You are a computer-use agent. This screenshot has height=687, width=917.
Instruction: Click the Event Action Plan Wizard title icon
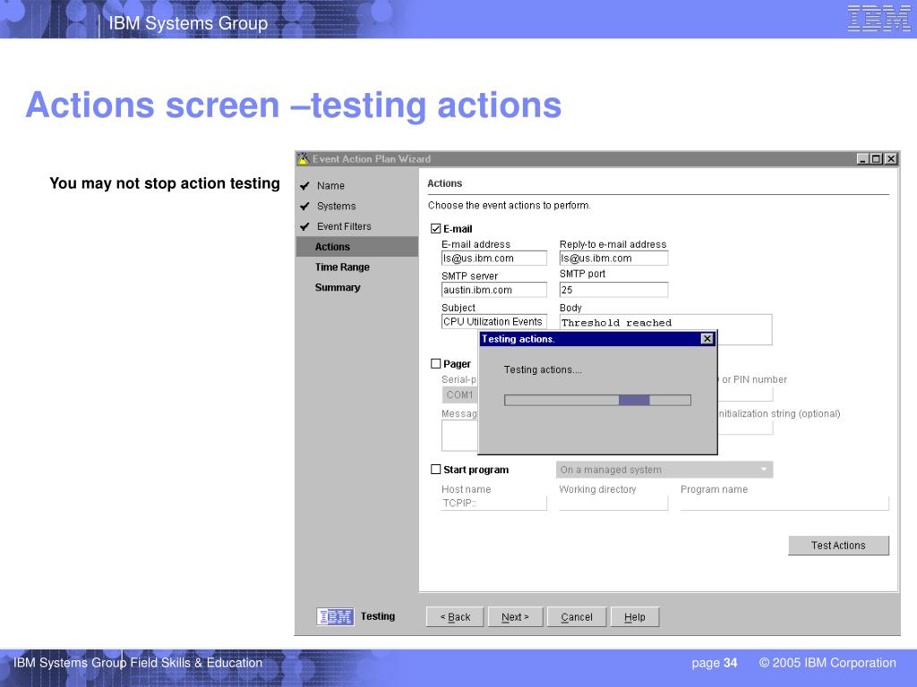pyautogui.click(x=303, y=159)
